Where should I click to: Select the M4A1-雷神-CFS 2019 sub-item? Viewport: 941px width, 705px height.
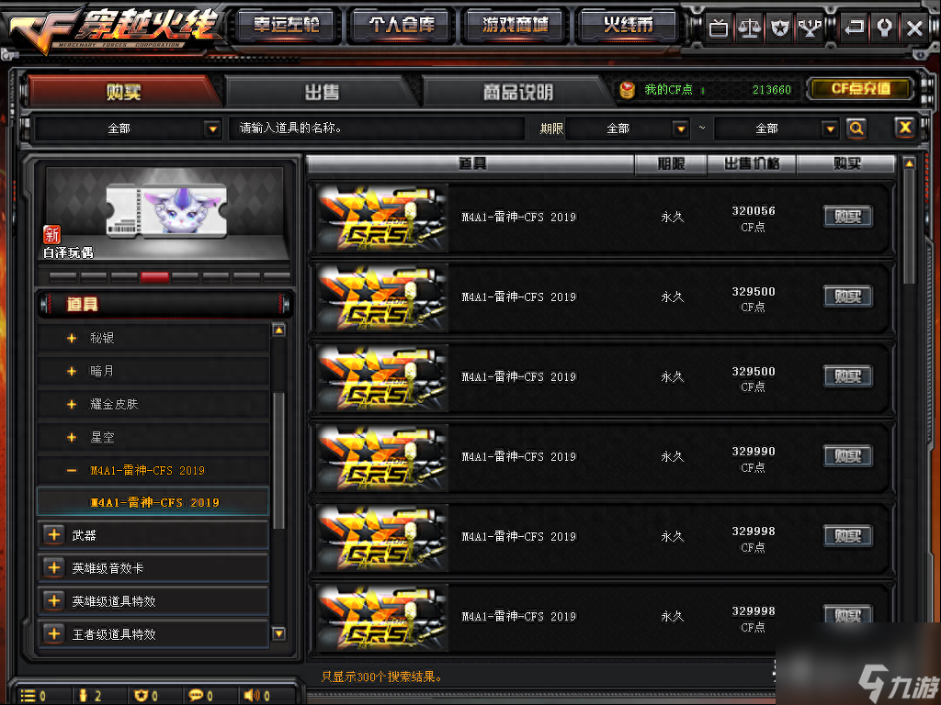coord(153,502)
